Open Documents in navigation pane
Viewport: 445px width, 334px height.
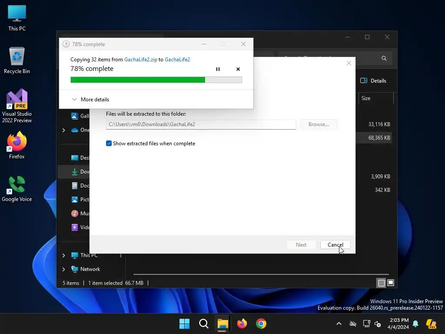(x=80, y=185)
